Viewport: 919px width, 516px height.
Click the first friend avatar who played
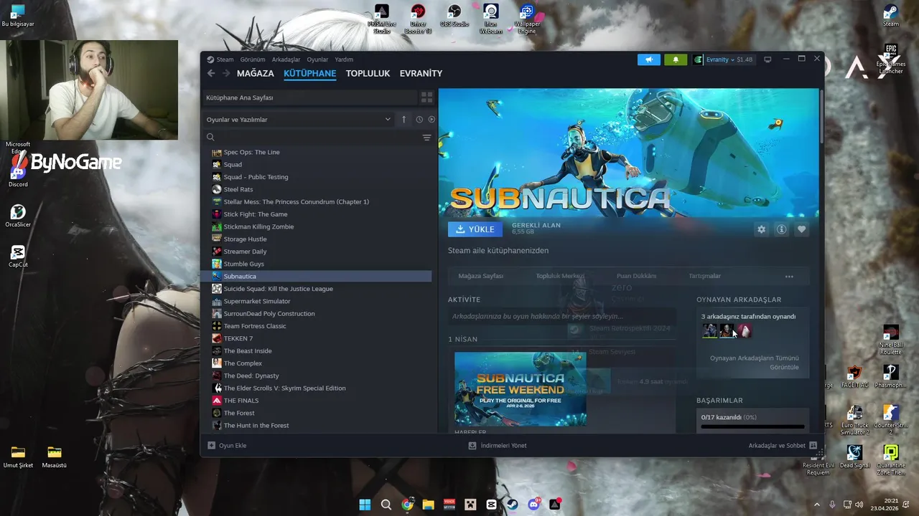click(x=709, y=330)
